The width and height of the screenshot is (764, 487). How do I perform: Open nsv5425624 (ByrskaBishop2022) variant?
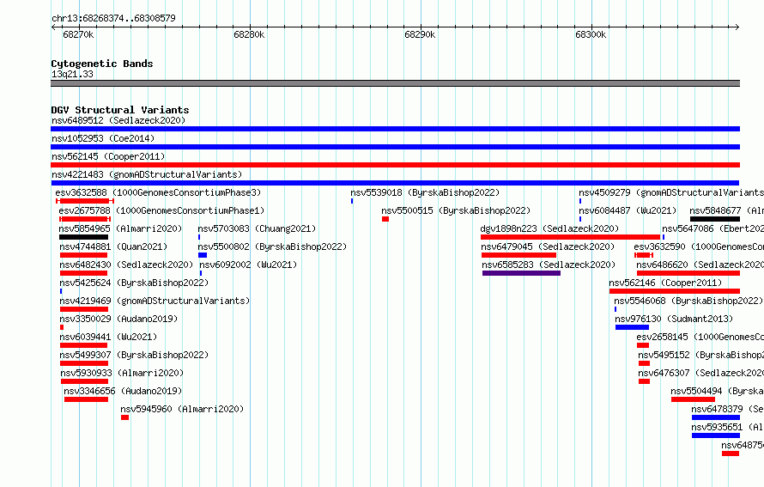tap(134, 283)
